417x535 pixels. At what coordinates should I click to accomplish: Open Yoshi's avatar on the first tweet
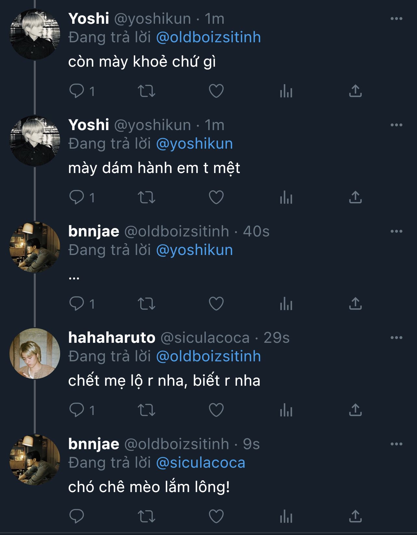tap(35, 34)
